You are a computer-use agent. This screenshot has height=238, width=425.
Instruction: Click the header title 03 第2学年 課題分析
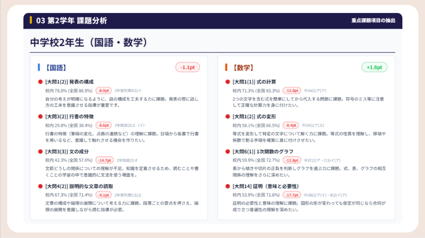pos(71,21)
